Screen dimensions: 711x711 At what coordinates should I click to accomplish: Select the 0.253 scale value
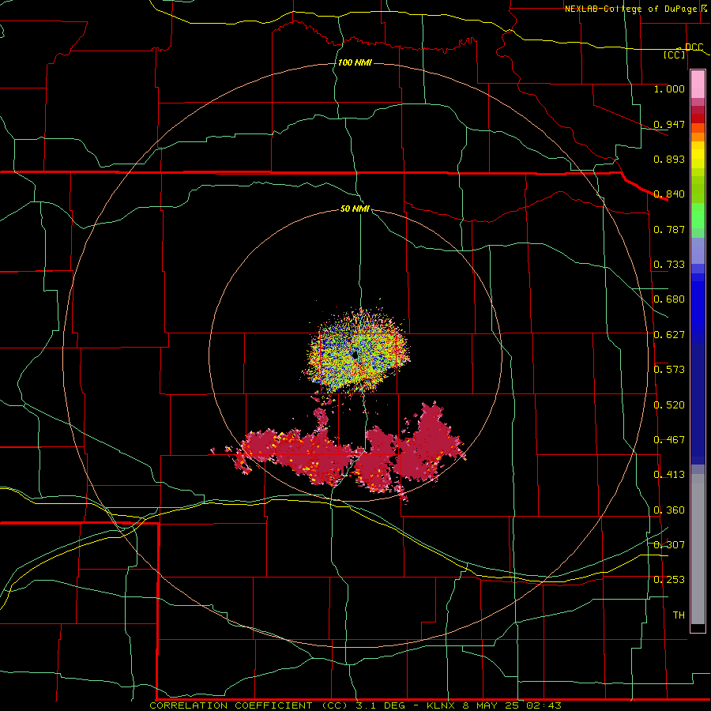669,580
